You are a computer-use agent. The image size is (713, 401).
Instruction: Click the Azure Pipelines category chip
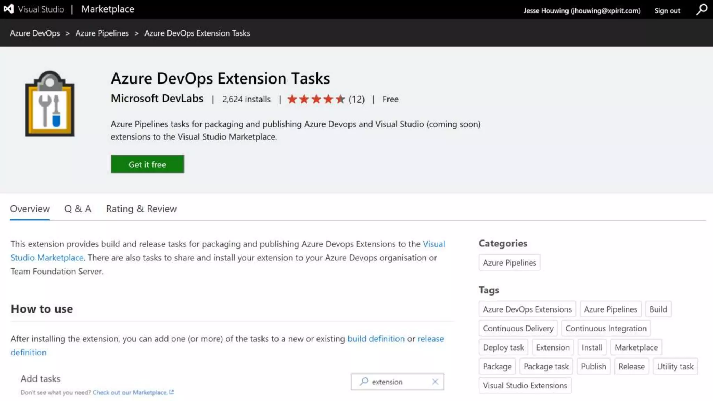(x=509, y=263)
